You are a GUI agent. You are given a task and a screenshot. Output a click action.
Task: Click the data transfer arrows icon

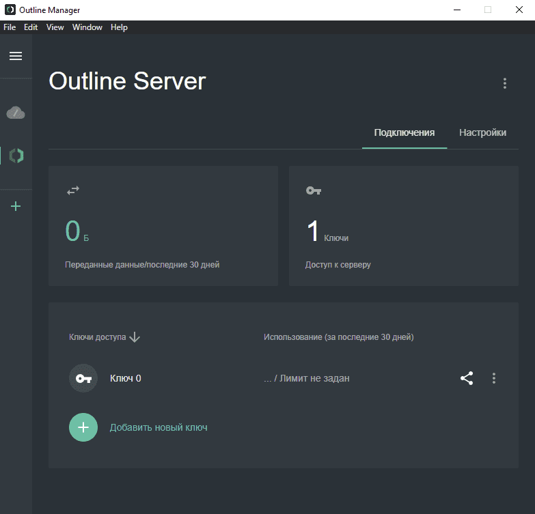[73, 190]
